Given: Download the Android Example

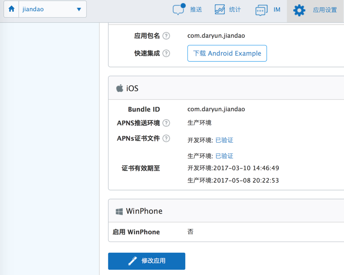Looking at the screenshot, I should pos(227,54).
